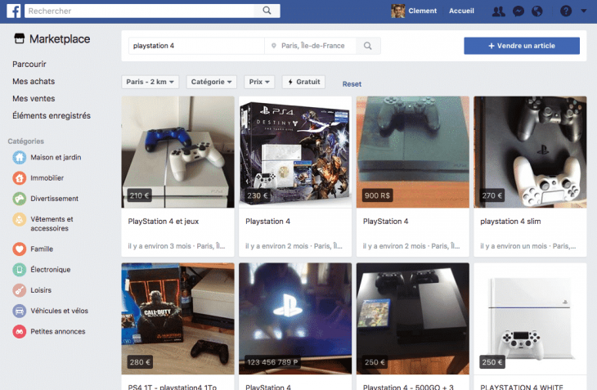Click Loisirs category label

[x=41, y=290]
